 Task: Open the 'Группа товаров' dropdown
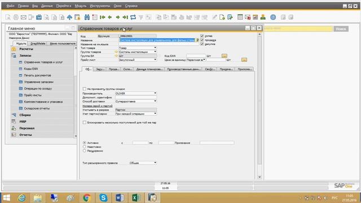pos(155,52)
